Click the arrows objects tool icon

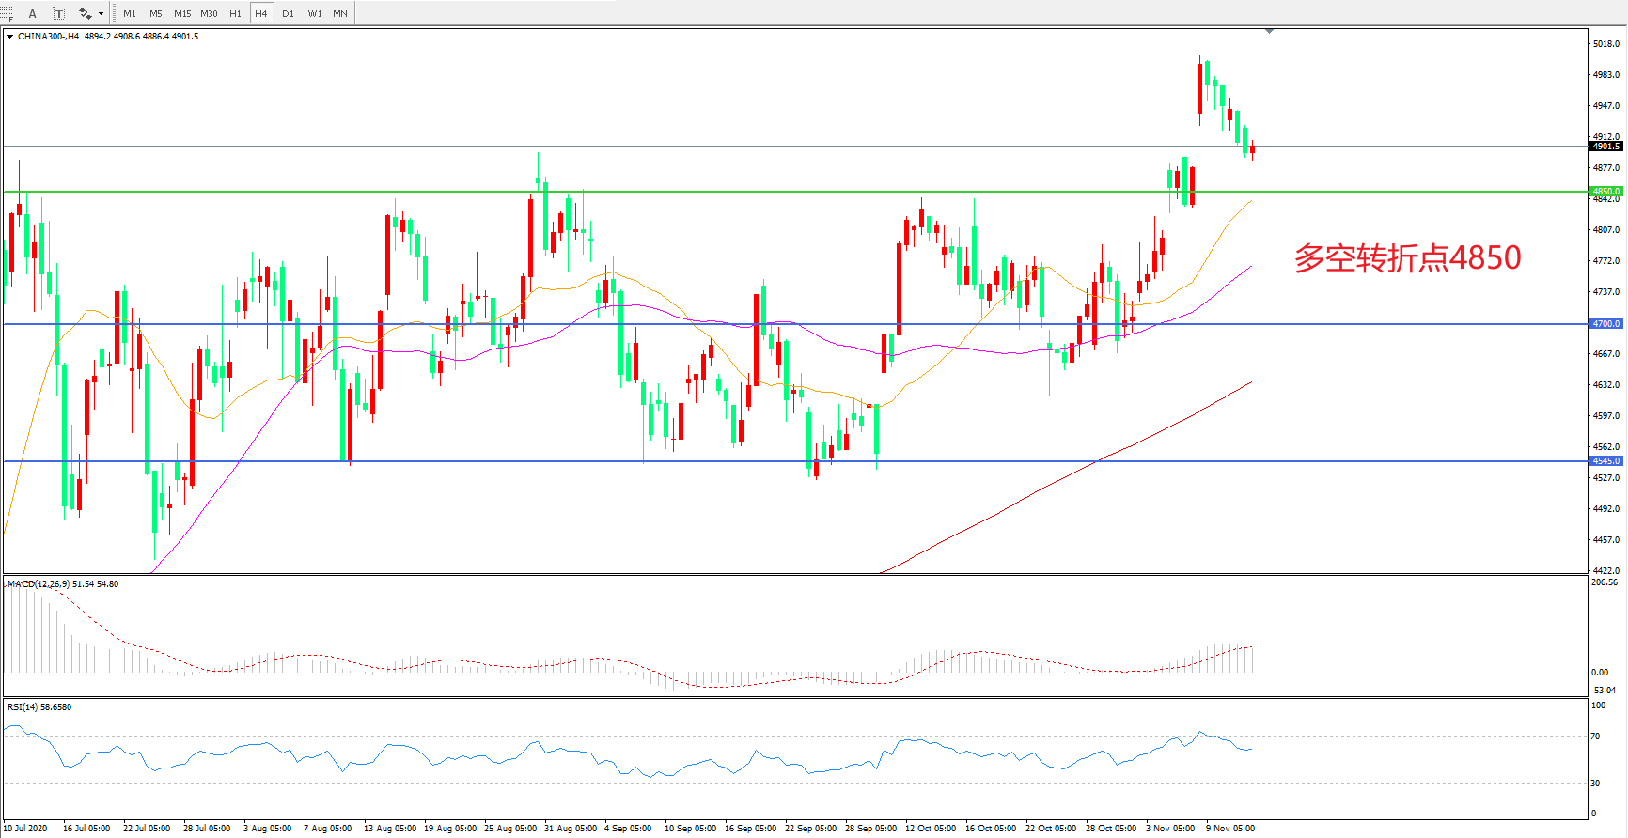[85, 13]
